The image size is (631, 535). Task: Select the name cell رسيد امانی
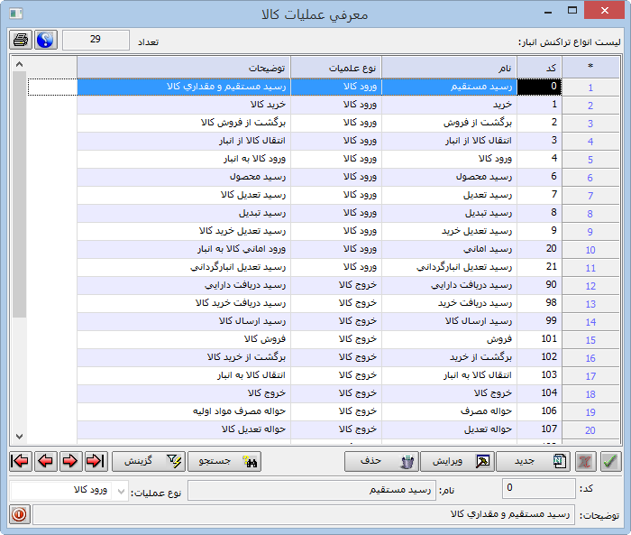coord(449,249)
